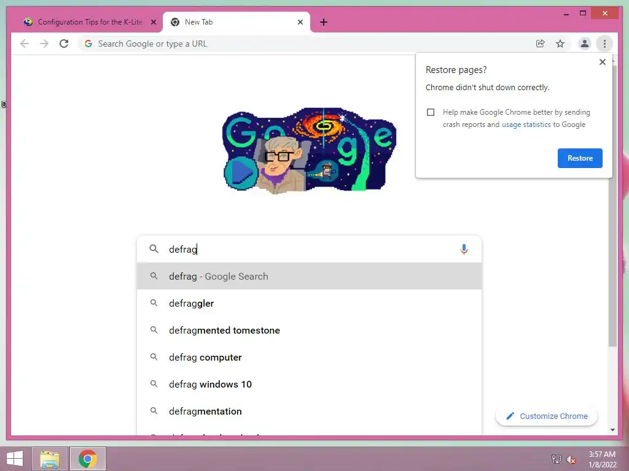Go back using the browser back arrow
Image resolution: width=629 pixels, height=471 pixels.
point(25,44)
